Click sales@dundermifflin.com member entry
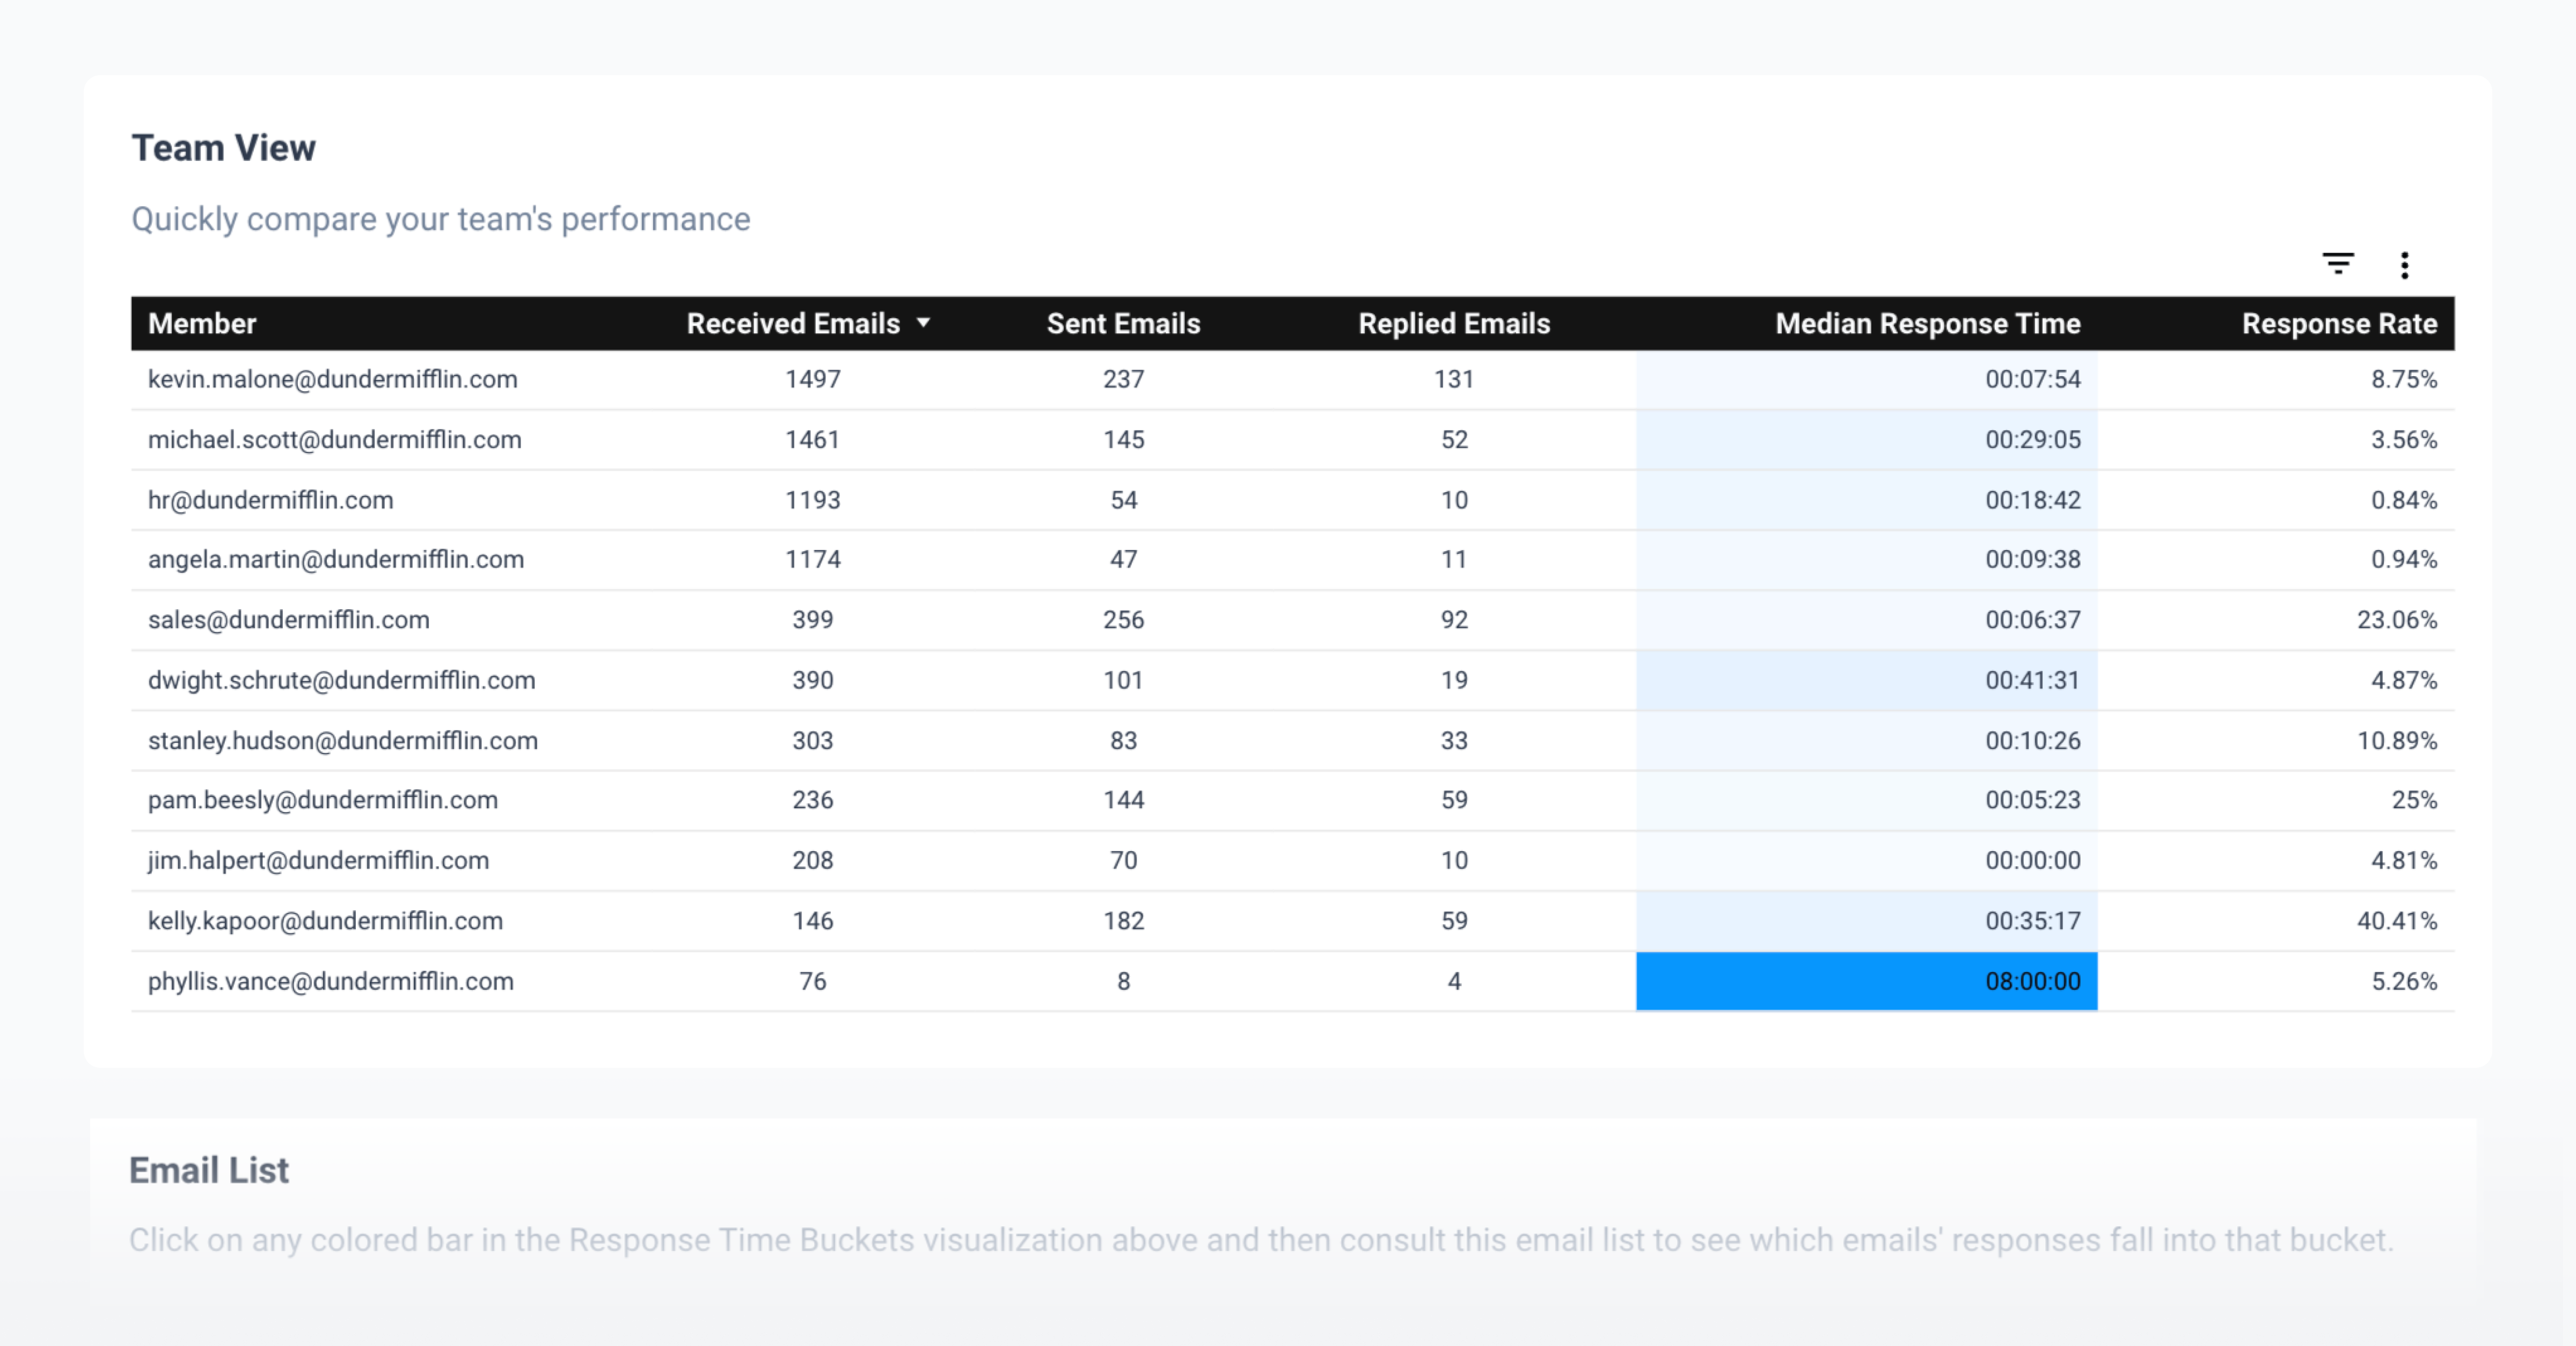The height and width of the screenshot is (1346, 2576). coord(289,620)
